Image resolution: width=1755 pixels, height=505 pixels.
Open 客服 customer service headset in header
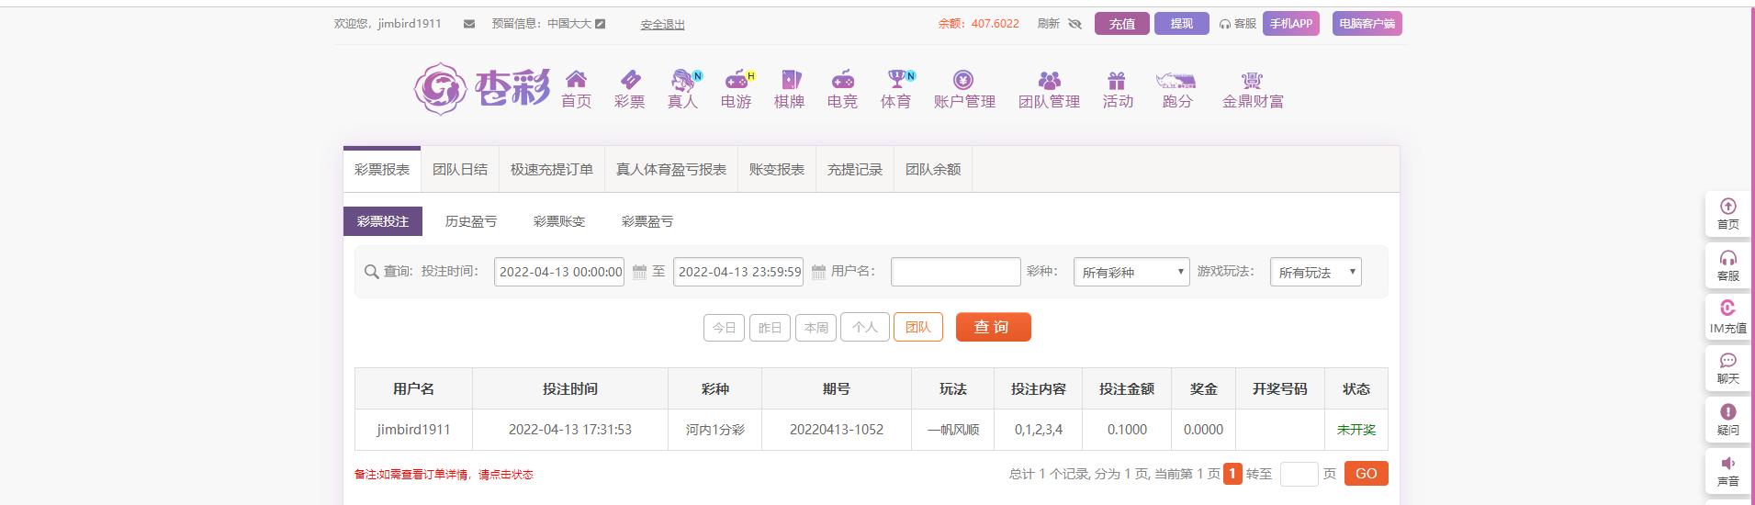coord(1237,24)
